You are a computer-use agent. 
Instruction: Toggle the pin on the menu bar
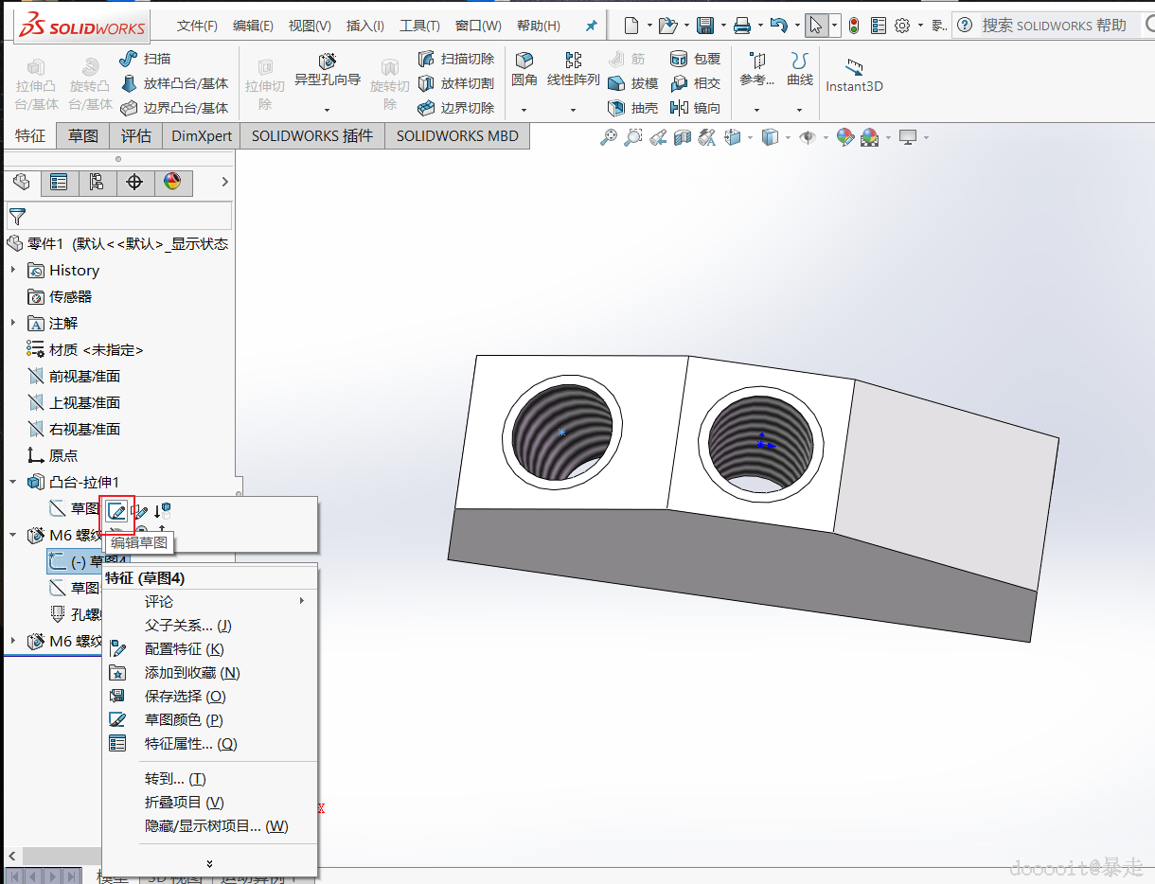coord(592,26)
